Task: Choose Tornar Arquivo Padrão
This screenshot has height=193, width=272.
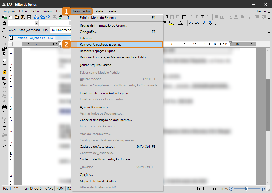Action: pos(117,65)
